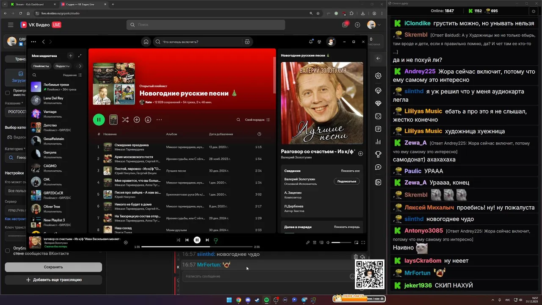The width and height of the screenshot is (542, 305).
Task: Switch to Stream - Kick Dashboard tab
Action: click(33, 4)
